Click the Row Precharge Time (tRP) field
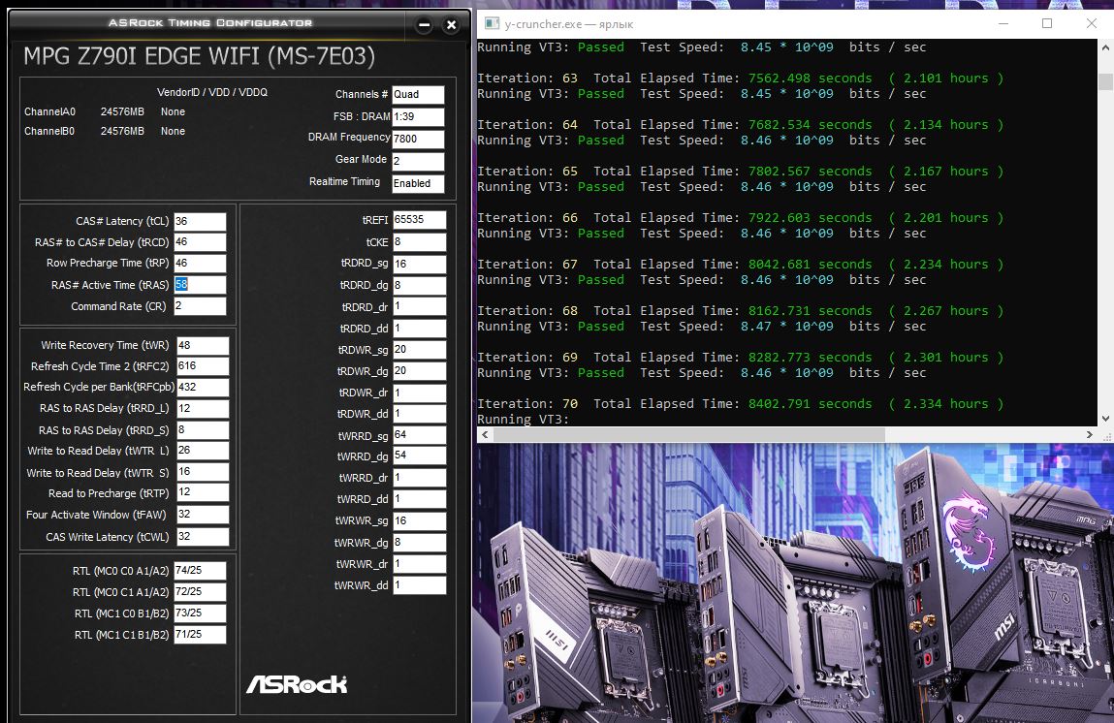This screenshot has height=723, width=1114. click(201, 263)
